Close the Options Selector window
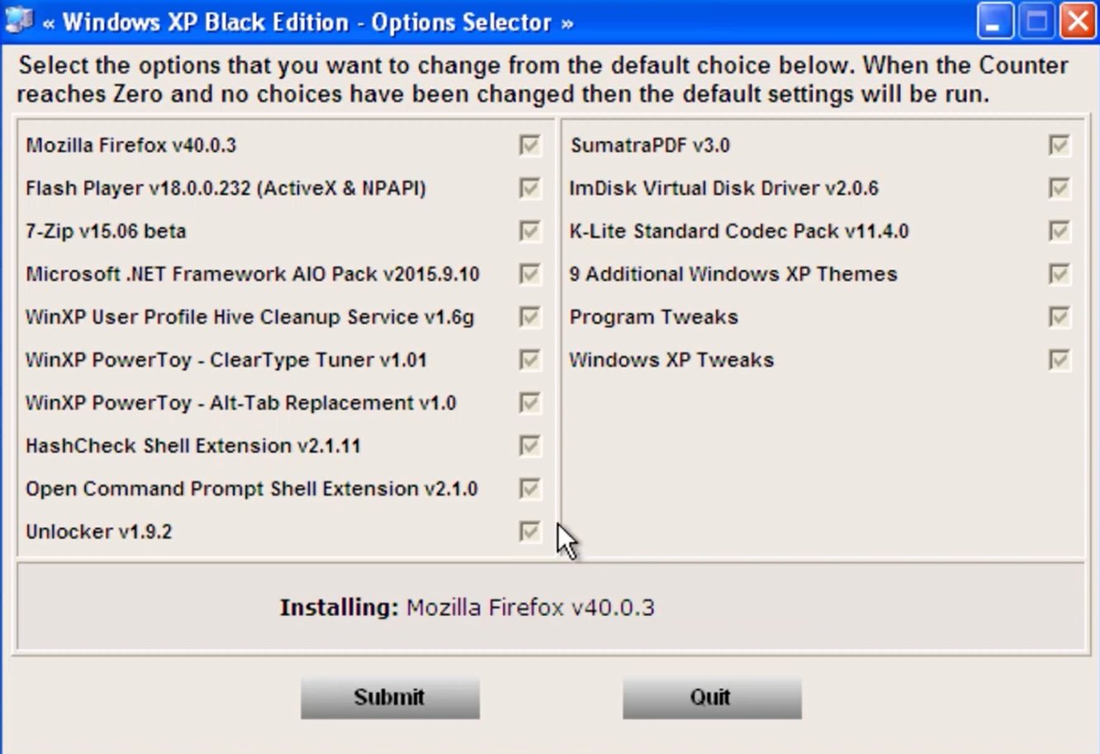 point(1078,21)
